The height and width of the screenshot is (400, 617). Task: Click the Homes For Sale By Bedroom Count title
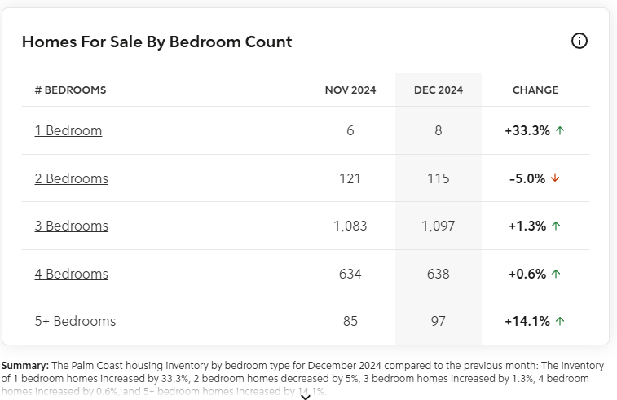(x=157, y=42)
